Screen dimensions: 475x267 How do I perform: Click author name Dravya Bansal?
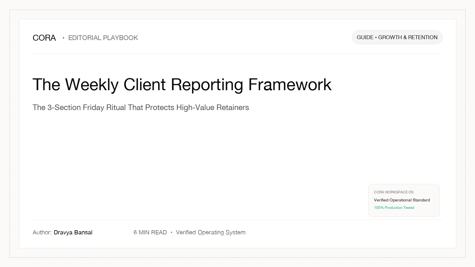pyautogui.click(x=73, y=232)
